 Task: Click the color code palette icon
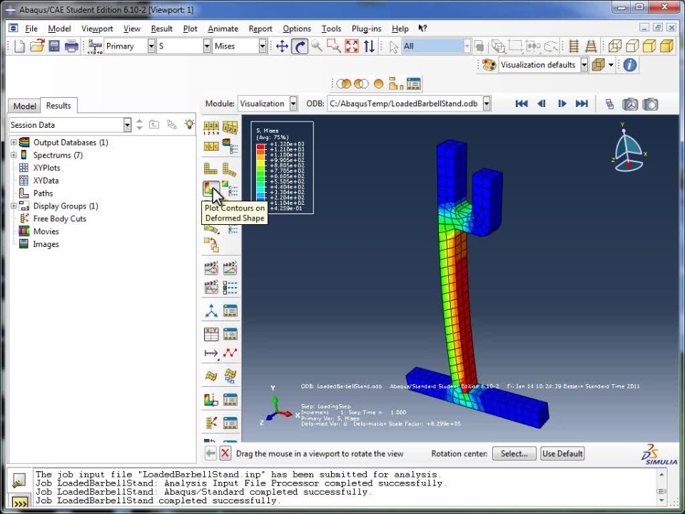click(489, 65)
